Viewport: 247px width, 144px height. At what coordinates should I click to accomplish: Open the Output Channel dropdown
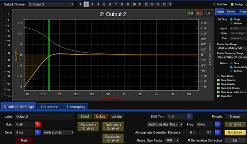(51, 4)
